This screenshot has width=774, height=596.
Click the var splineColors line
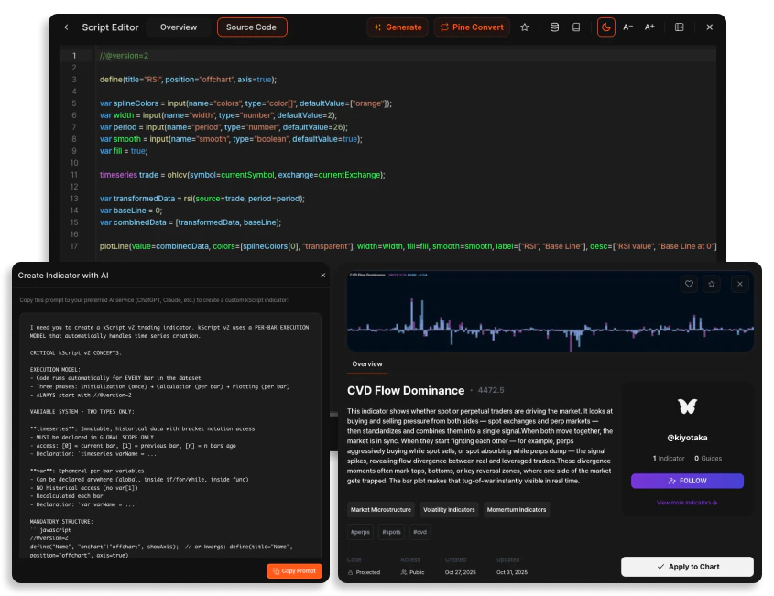[245, 103]
